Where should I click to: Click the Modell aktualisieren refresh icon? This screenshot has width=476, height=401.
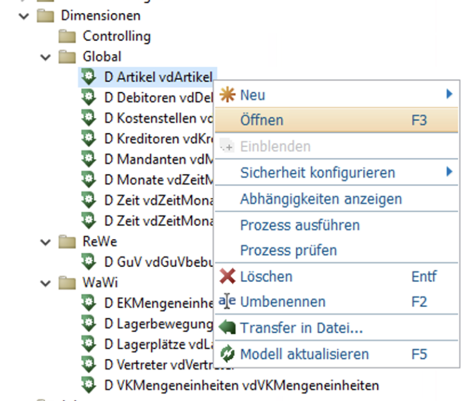tap(228, 354)
